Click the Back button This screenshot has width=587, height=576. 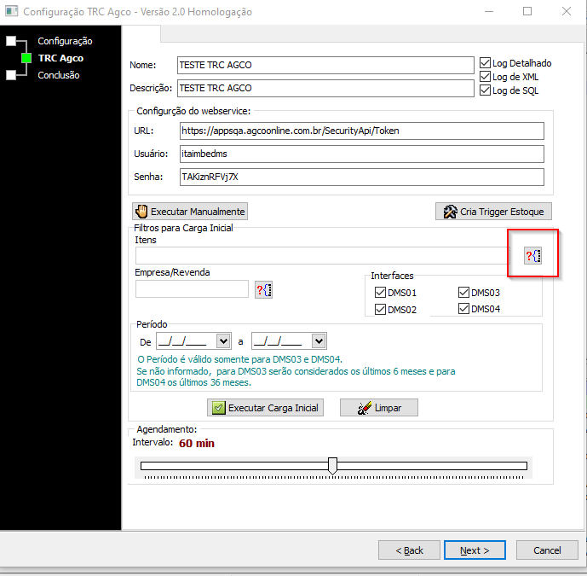(x=409, y=550)
